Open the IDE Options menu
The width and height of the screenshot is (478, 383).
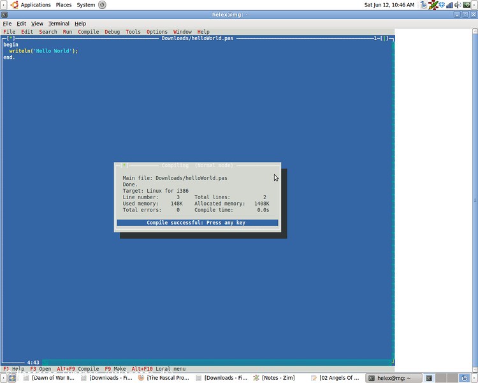[x=157, y=32]
